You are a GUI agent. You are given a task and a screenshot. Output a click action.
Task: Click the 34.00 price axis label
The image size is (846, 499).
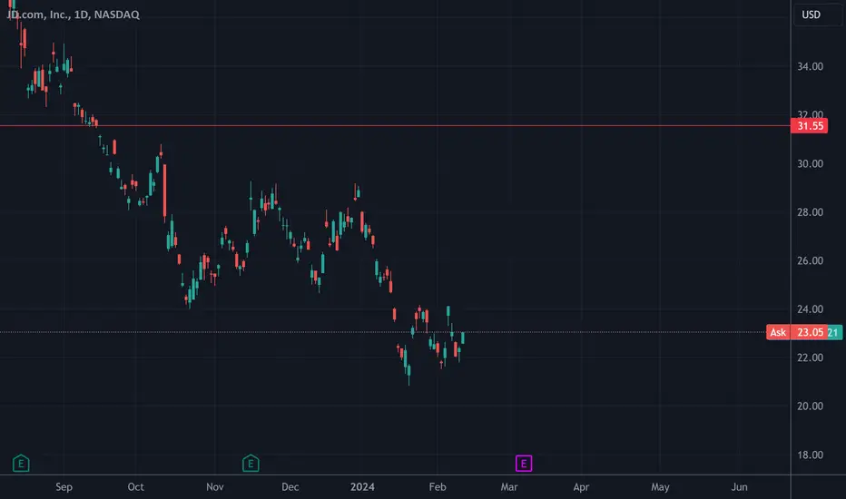pos(810,66)
